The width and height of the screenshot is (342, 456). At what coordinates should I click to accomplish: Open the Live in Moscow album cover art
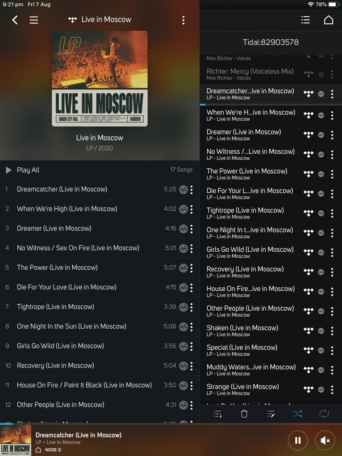point(100,79)
